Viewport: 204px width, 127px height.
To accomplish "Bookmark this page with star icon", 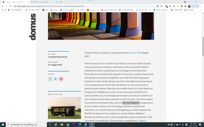I will click(x=161, y=6).
